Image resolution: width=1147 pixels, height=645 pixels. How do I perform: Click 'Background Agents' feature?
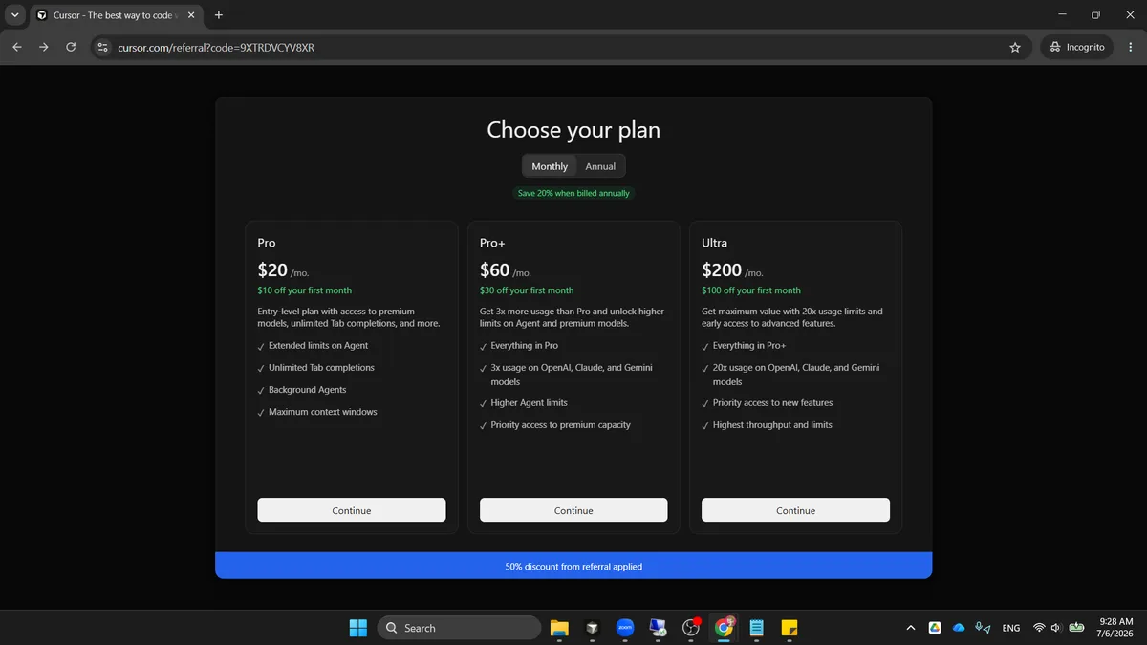[307, 390]
